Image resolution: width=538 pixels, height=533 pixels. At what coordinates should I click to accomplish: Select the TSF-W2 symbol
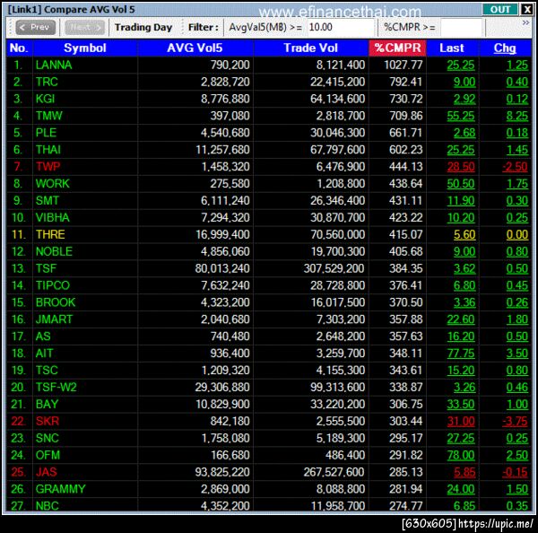point(56,388)
